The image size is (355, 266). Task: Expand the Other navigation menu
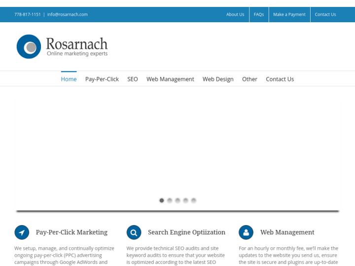249,79
